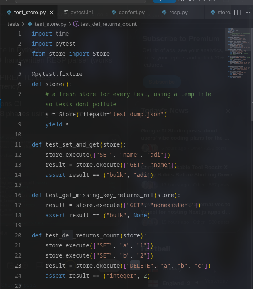Click the Split Editor Right icon
This screenshot has height=289, width=253.
[x=237, y=13]
